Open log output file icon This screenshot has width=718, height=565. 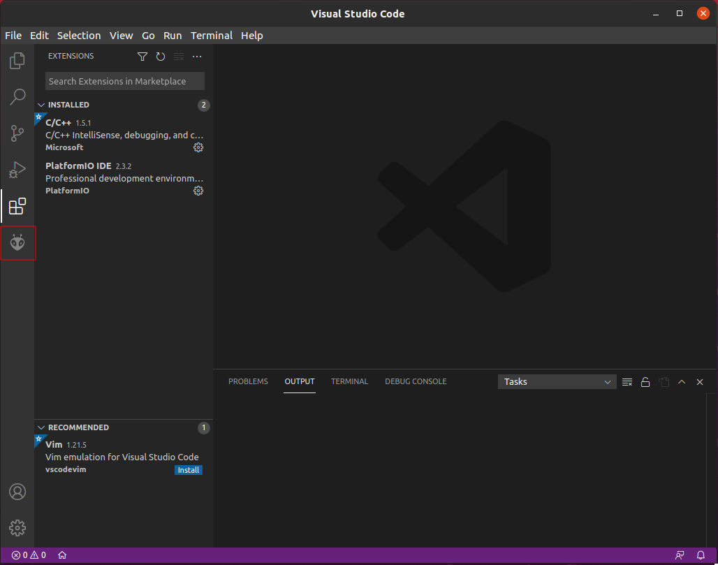[664, 382]
